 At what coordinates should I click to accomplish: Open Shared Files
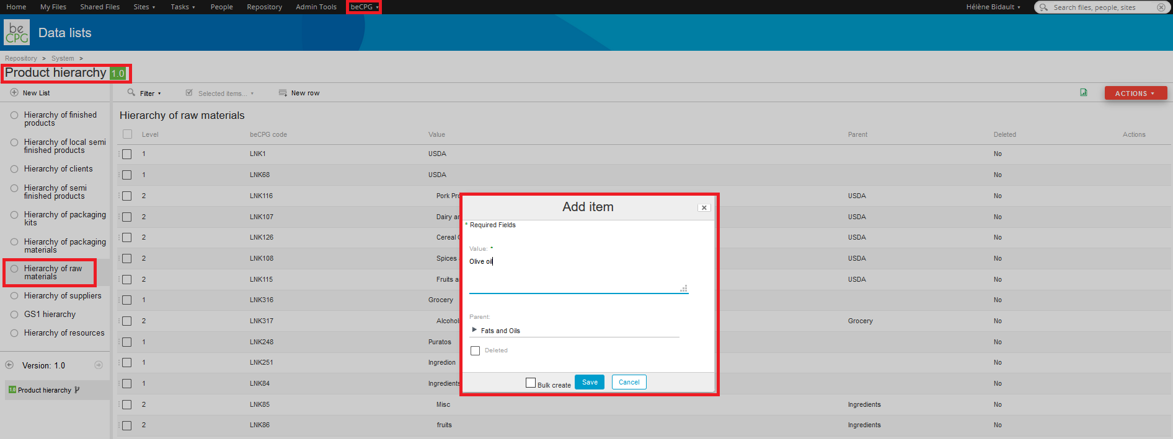coord(100,7)
